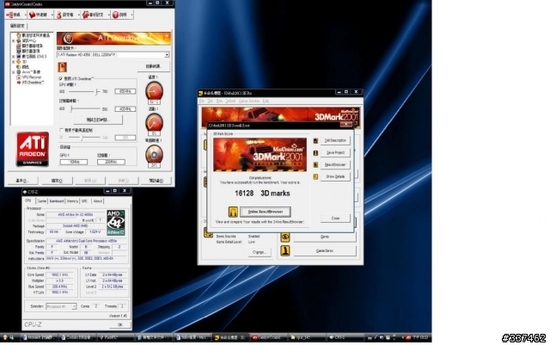Toggle the Enable ATI Overdrive checkbox

pos(61,78)
